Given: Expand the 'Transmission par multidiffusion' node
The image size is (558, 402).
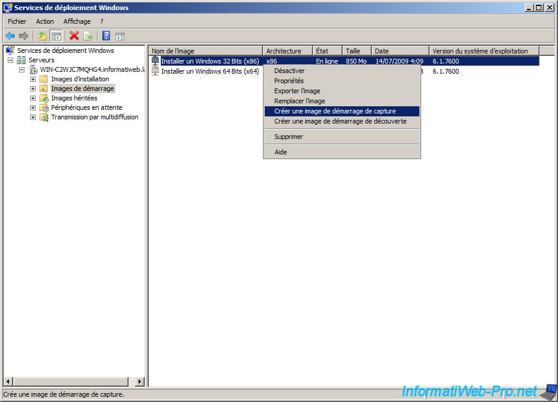Looking at the screenshot, I should (33, 117).
